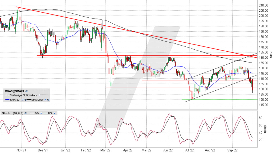Click the SMA(200) legend label
The image size is (275, 154).
[x=37, y=100]
